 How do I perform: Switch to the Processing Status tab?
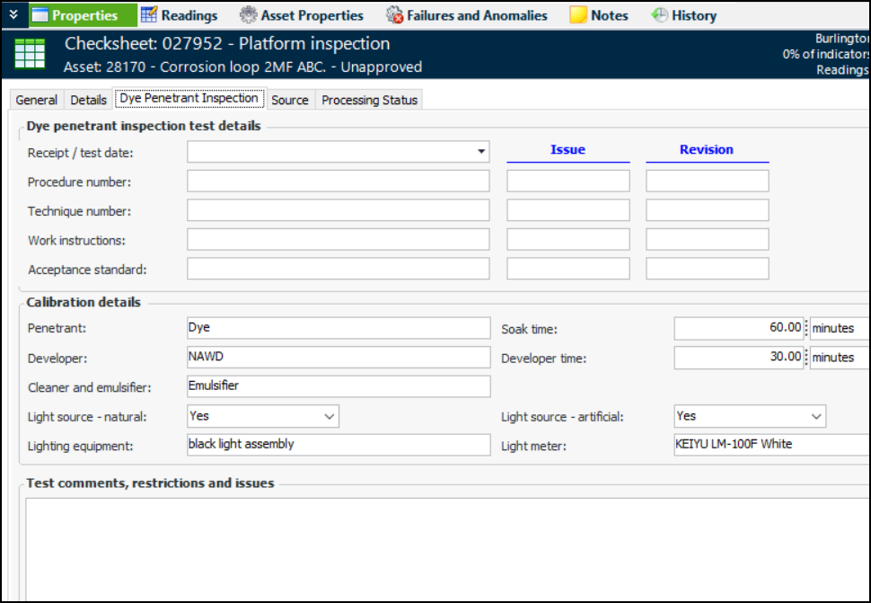(x=369, y=100)
